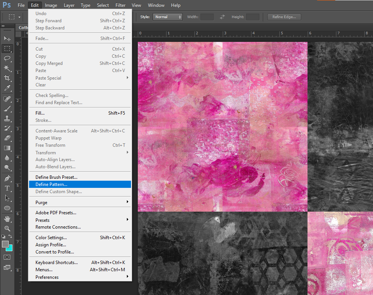Open the Filter menu
This screenshot has height=295, width=373.
point(120,5)
